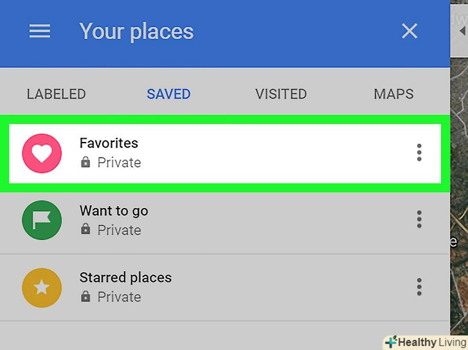The image size is (468, 350).
Task: Open the Starred places list
Action: click(x=125, y=277)
